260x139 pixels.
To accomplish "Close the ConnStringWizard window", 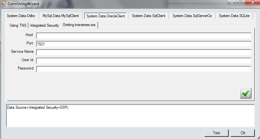I will [x=253, y=3].
